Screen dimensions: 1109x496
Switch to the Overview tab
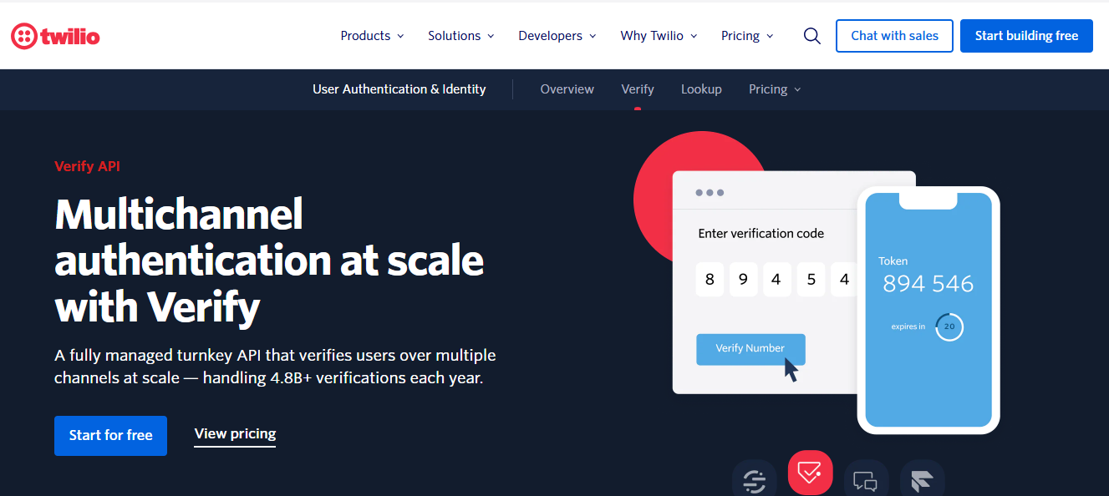(x=567, y=89)
